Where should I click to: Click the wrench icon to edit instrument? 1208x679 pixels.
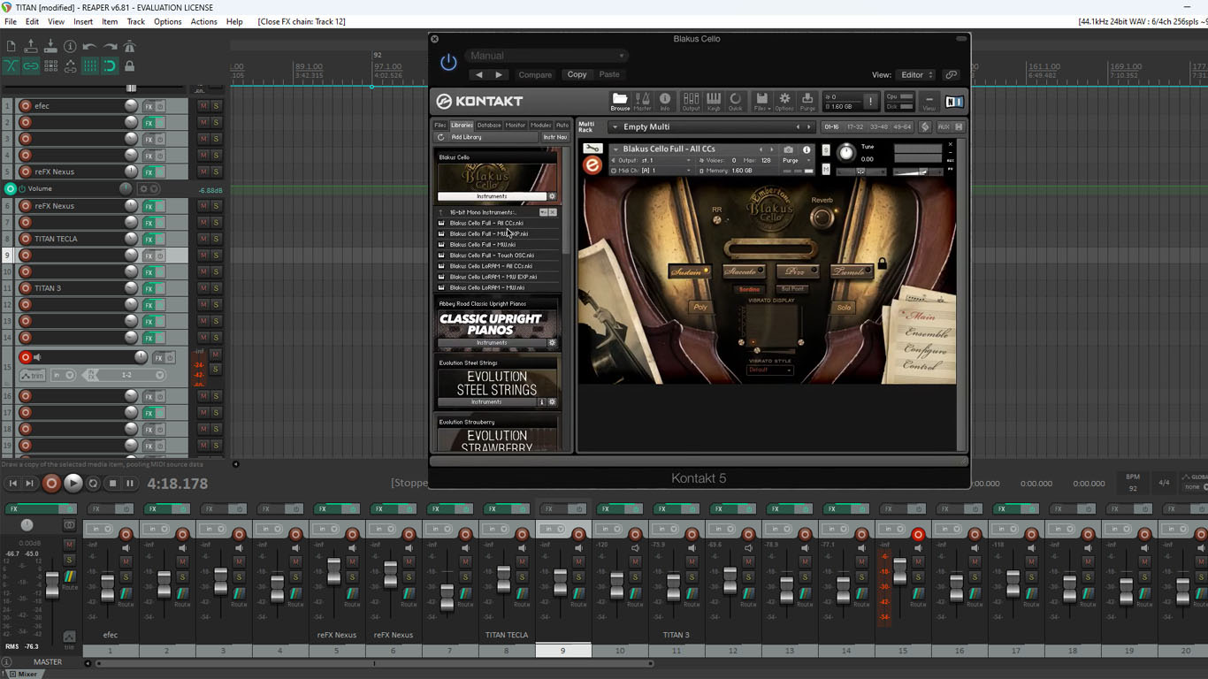593,149
